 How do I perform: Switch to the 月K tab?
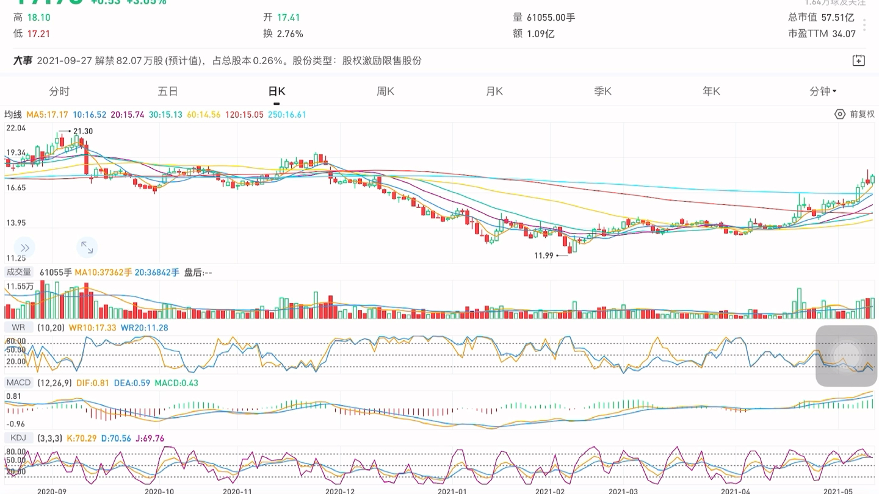tap(494, 91)
